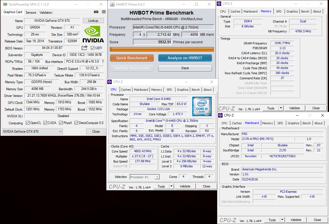Click the BIOS Date value 02/24/2016
Viewport: 329px width, 224px height.
(282, 179)
